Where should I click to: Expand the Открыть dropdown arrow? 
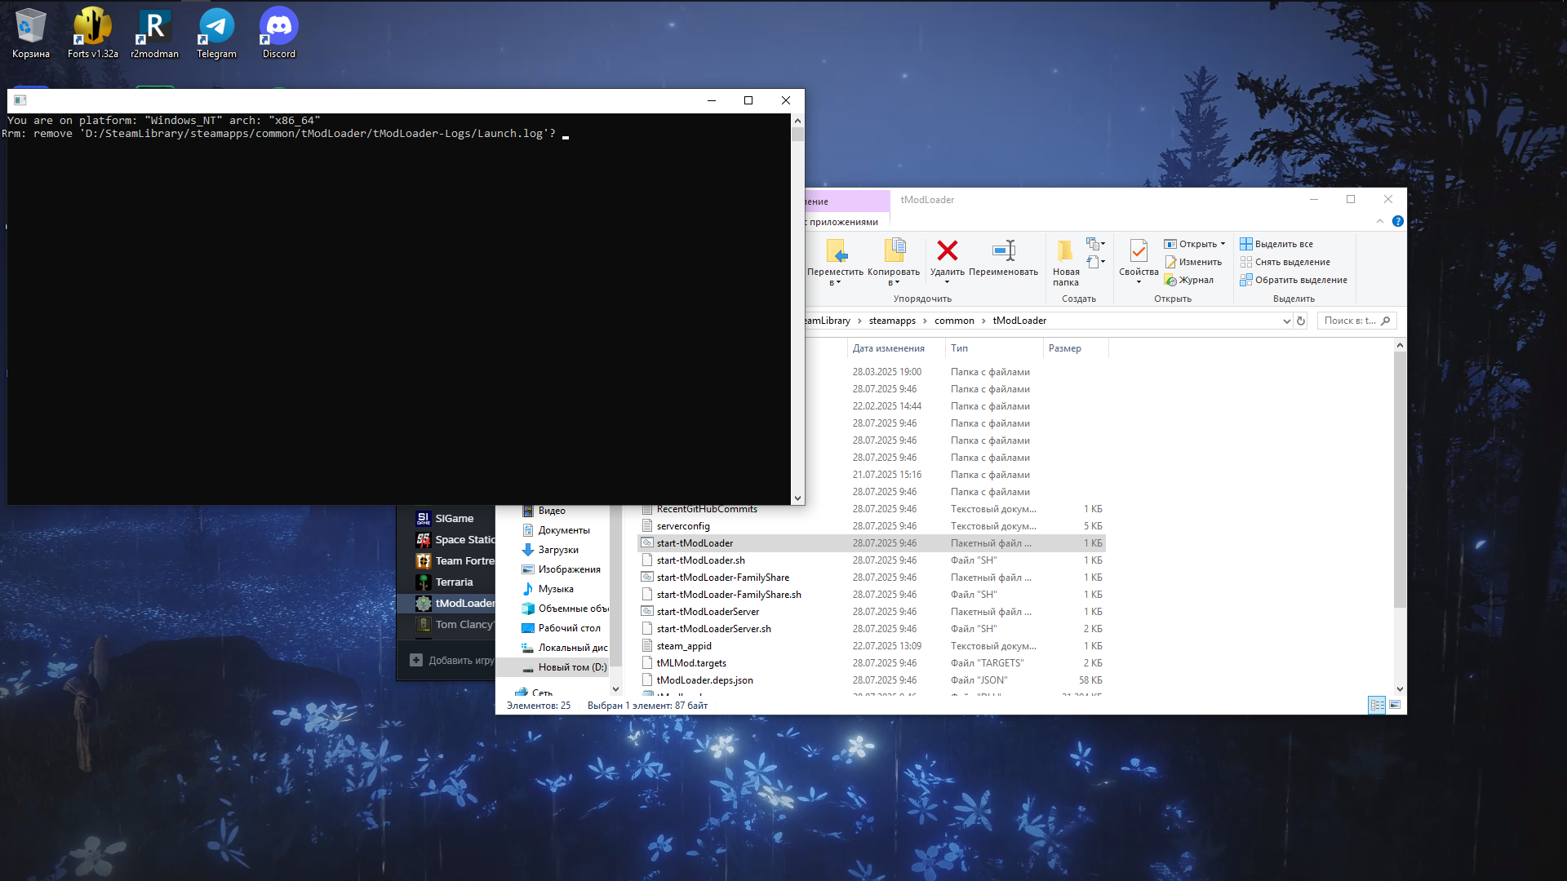[x=1223, y=244]
